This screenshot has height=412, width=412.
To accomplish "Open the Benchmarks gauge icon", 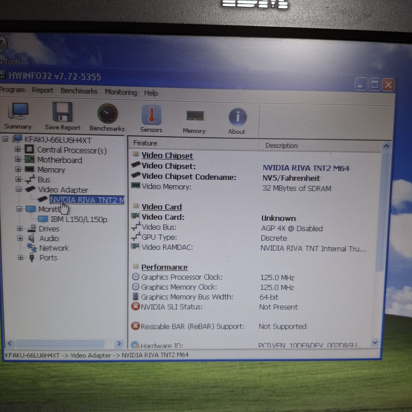I will pyautogui.click(x=108, y=114).
